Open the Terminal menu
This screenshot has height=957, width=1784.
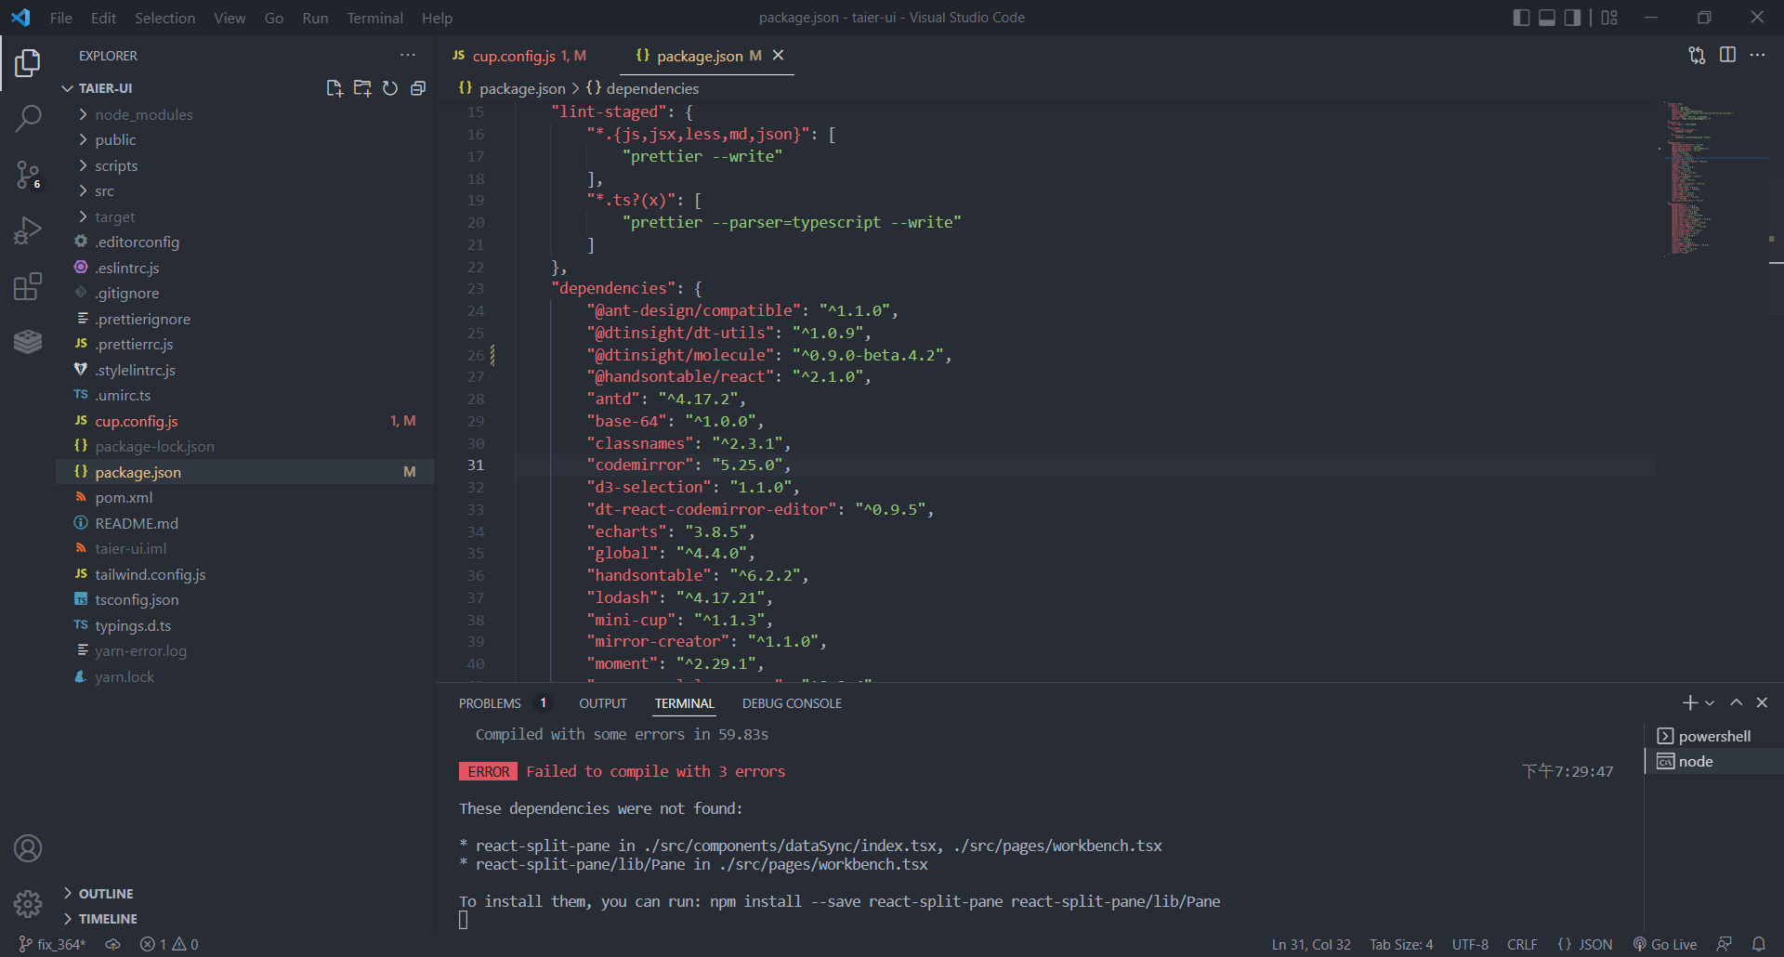(x=374, y=18)
